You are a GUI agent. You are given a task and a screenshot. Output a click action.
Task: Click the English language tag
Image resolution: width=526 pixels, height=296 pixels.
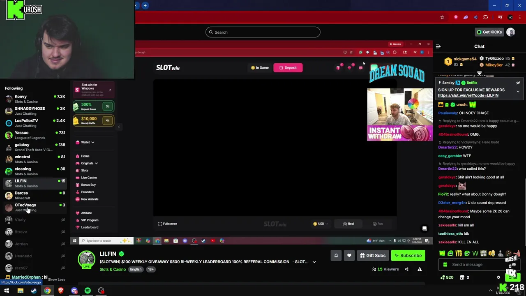(136, 269)
